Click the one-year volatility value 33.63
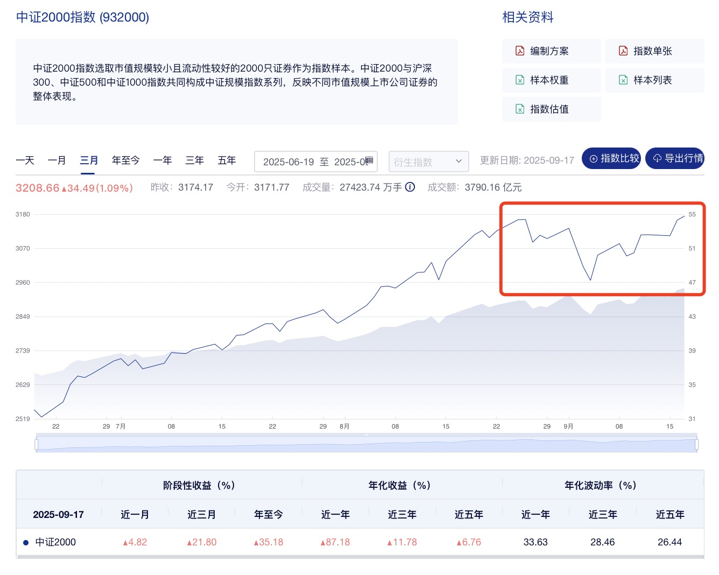Viewport: 719px width, 575px height. tap(535, 542)
